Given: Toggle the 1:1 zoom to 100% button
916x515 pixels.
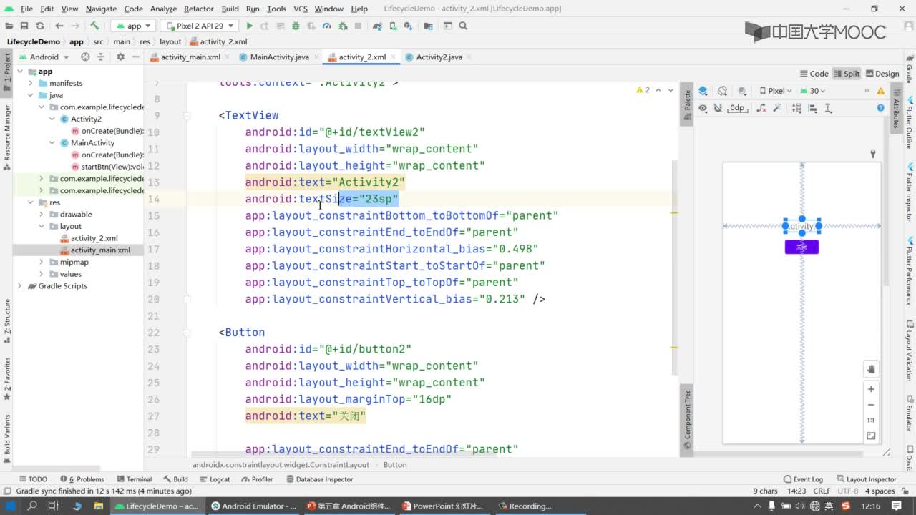Looking at the screenshot, I should coord(871,420).
